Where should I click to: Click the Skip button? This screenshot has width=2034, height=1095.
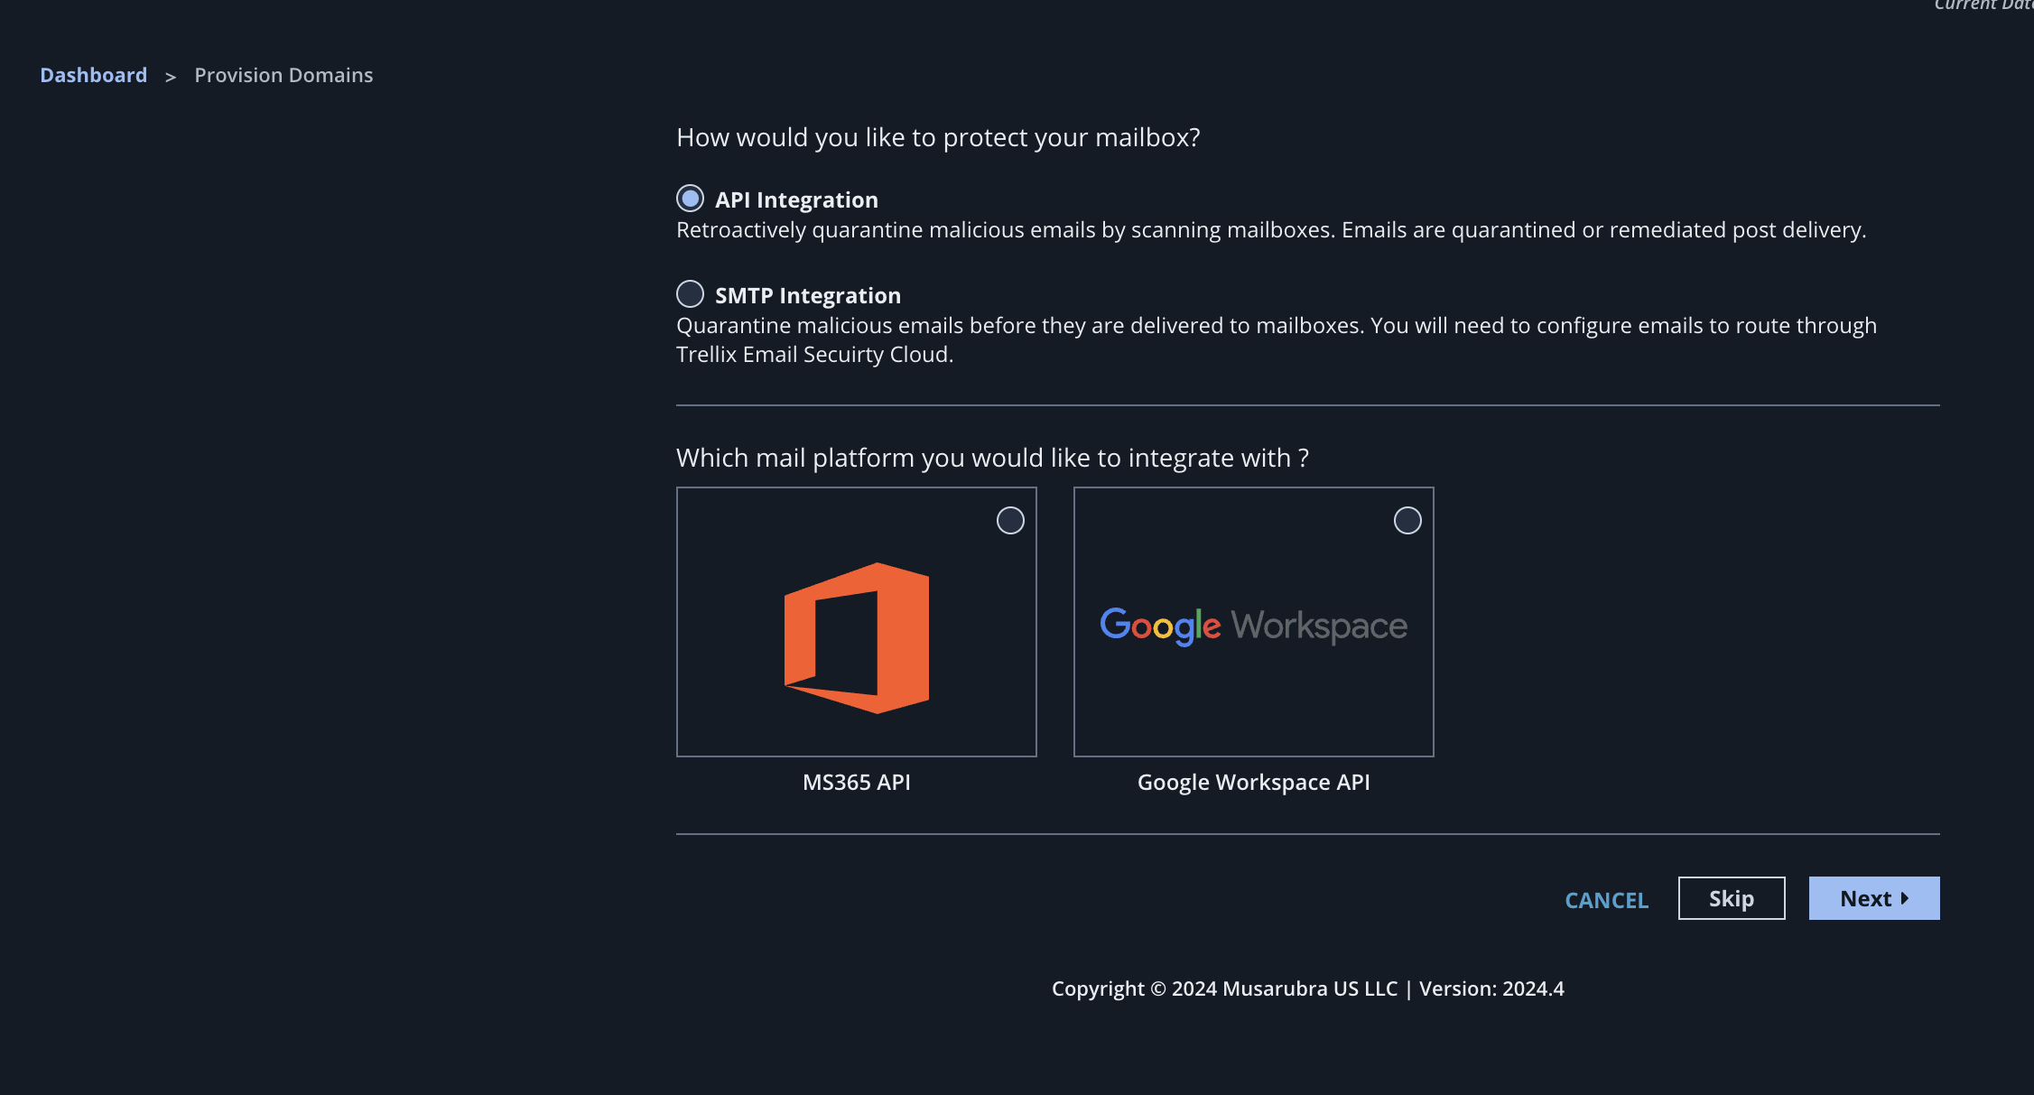coord(1732,898)
